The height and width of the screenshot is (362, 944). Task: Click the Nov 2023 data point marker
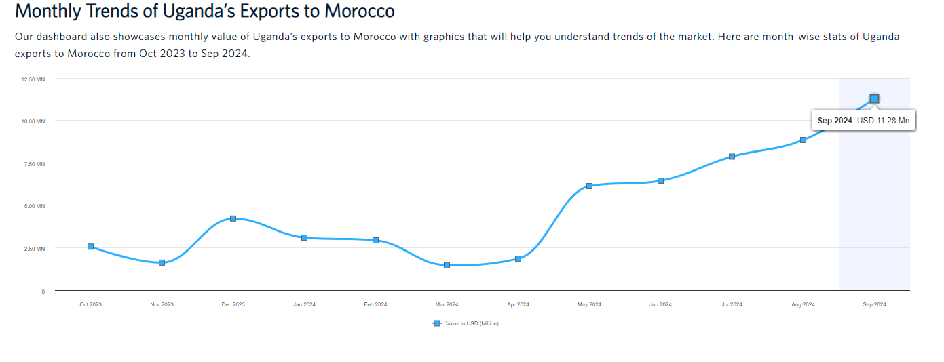tap(162, 262)
